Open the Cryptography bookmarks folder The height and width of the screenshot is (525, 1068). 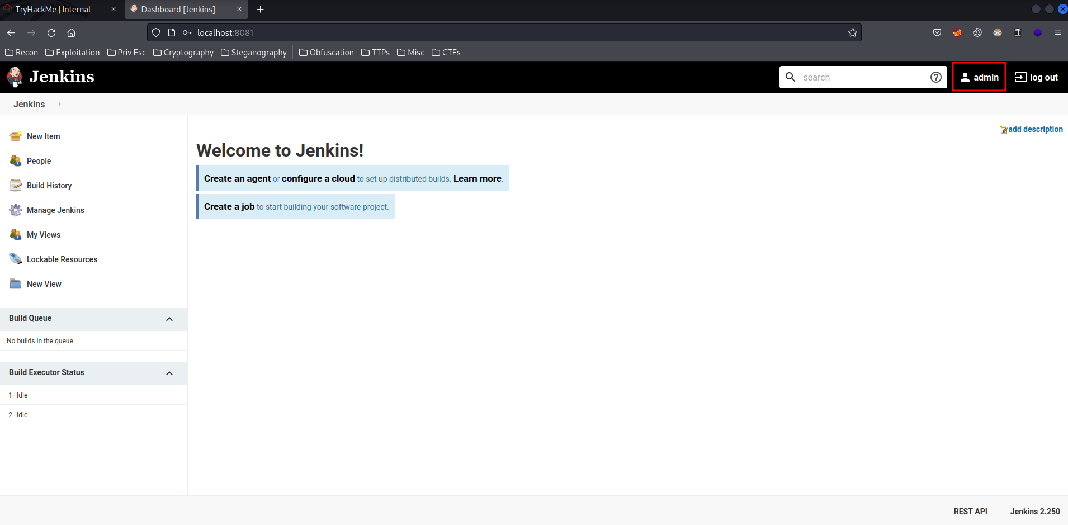183,53
